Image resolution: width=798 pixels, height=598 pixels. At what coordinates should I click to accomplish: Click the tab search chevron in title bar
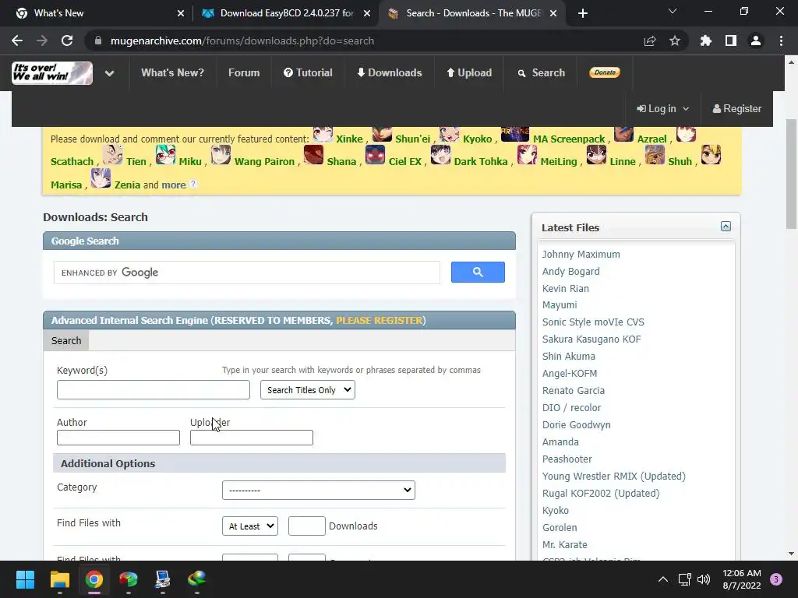(673, 11)
